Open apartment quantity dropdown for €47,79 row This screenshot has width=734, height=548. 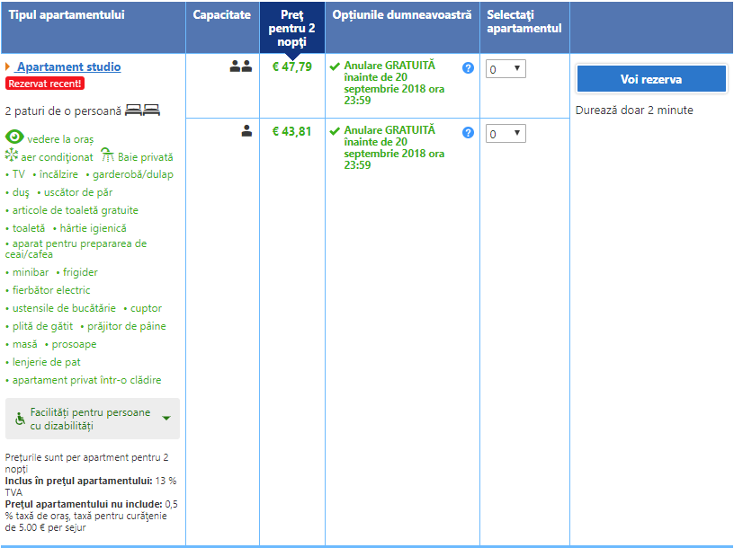506,69
